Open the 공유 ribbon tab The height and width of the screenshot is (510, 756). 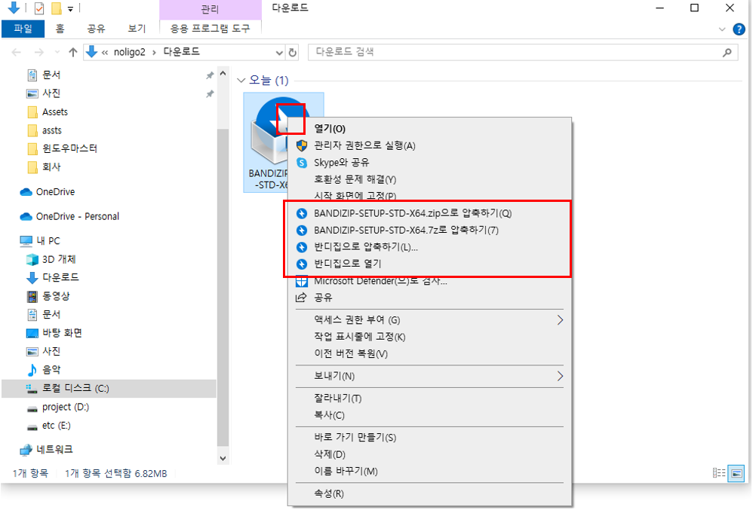[96, 29]
